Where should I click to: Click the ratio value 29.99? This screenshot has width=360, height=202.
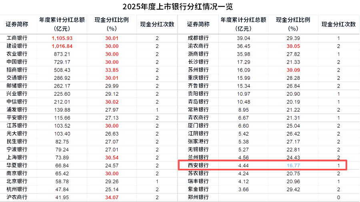(x=112, y=86)
